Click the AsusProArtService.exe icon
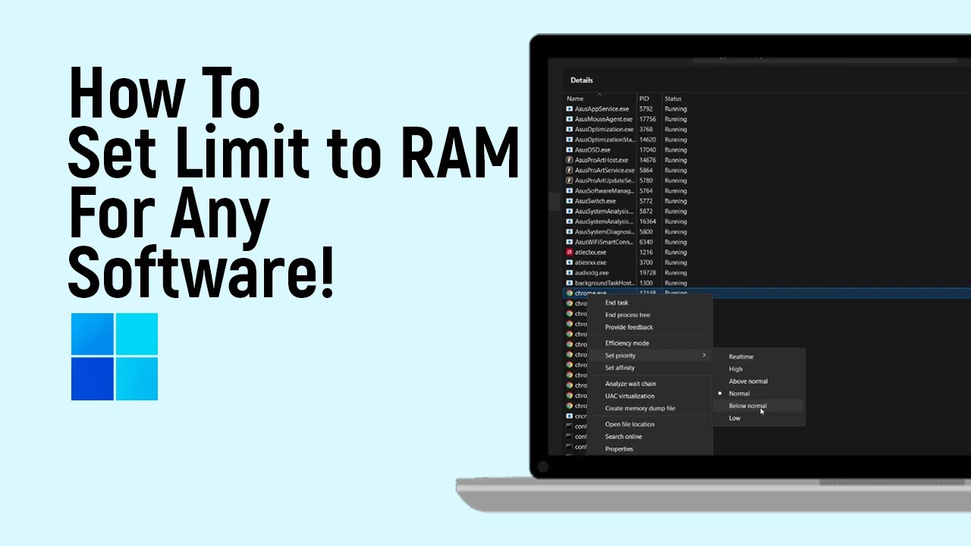 pos(569,171)
